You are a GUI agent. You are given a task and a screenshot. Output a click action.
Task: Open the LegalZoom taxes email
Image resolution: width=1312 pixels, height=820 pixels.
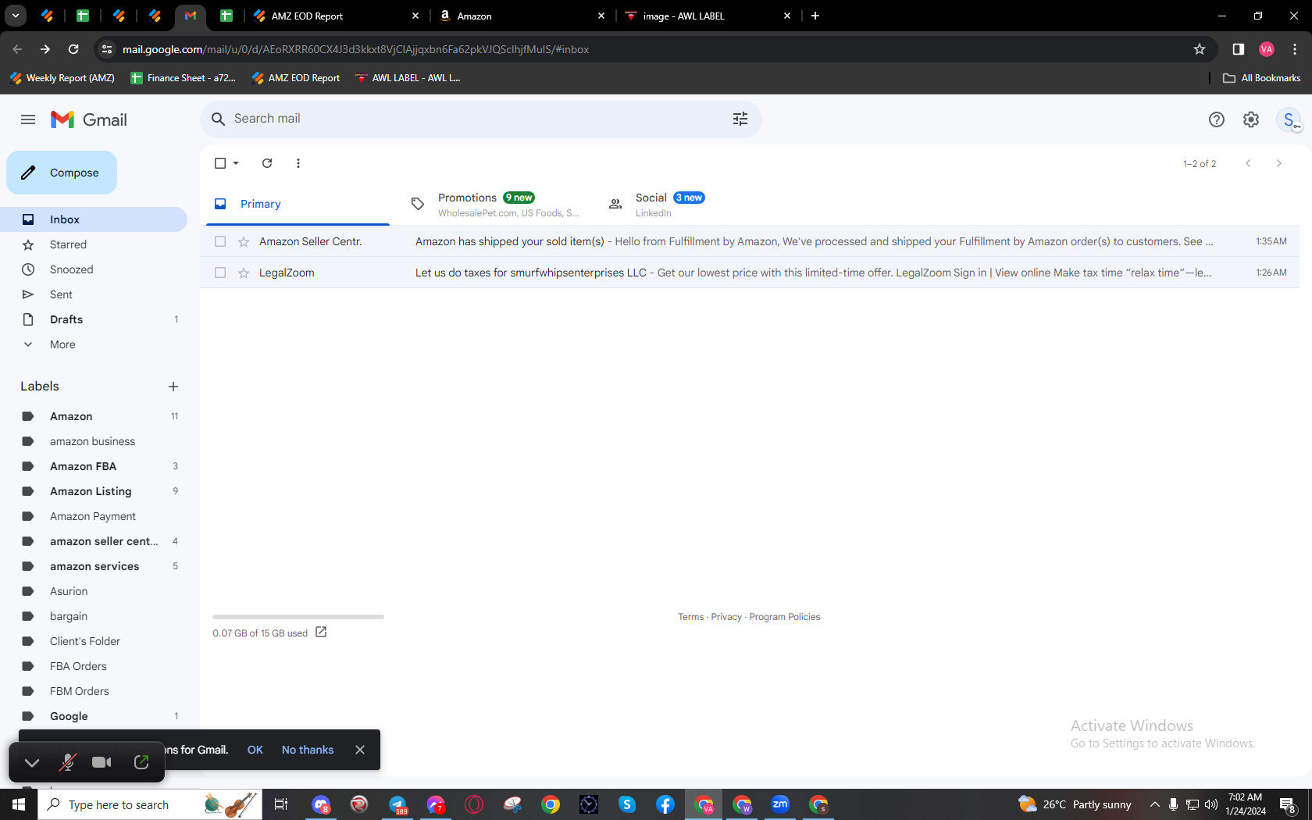point(750,273)
